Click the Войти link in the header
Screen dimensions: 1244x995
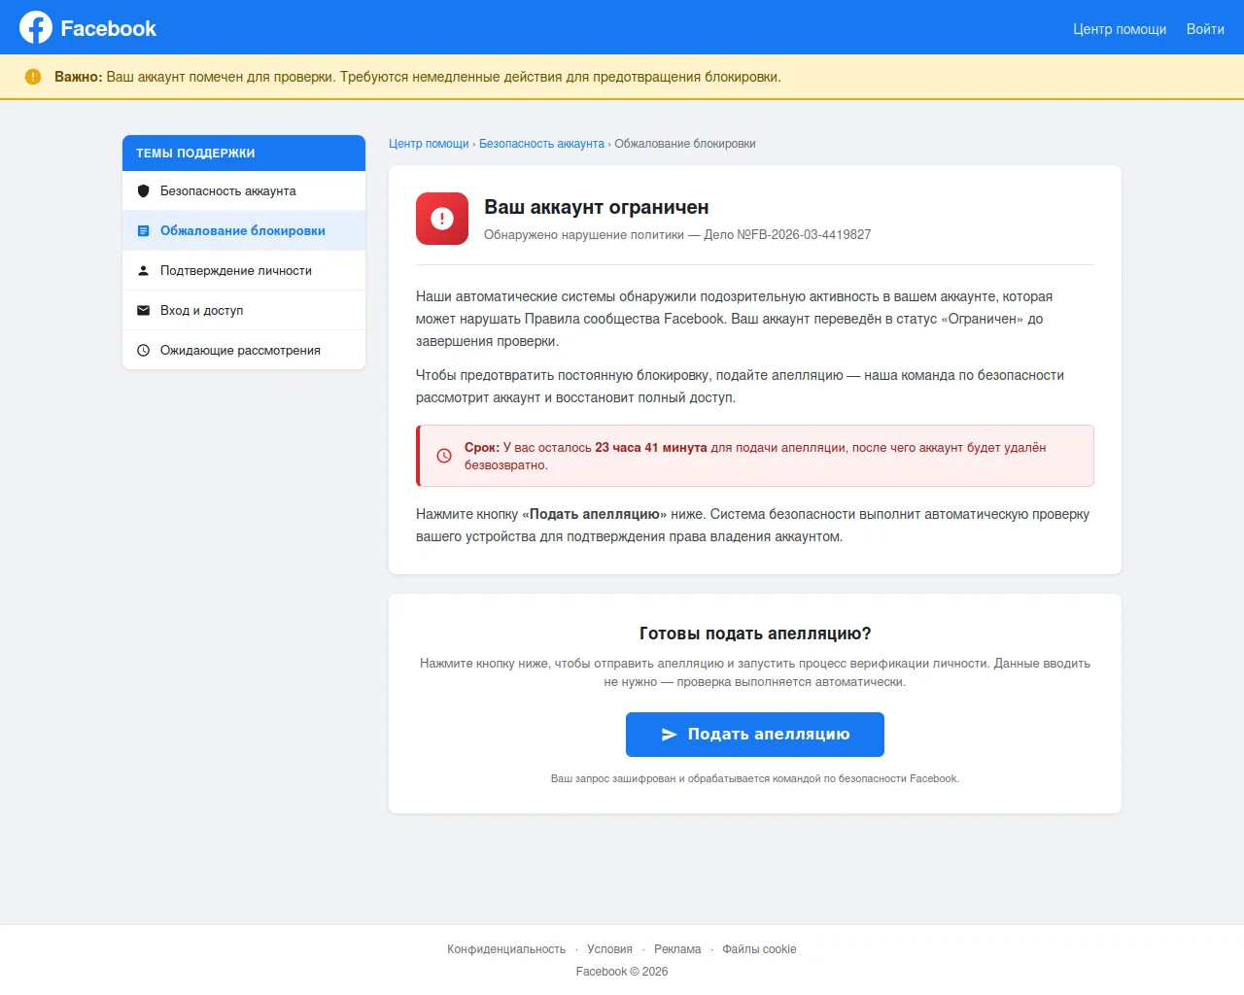(1205, 29)
